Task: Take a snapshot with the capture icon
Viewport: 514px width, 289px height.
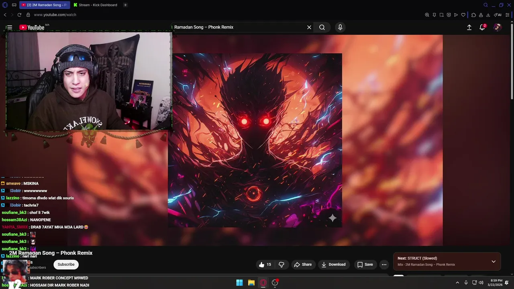Action: click(441, 15)
